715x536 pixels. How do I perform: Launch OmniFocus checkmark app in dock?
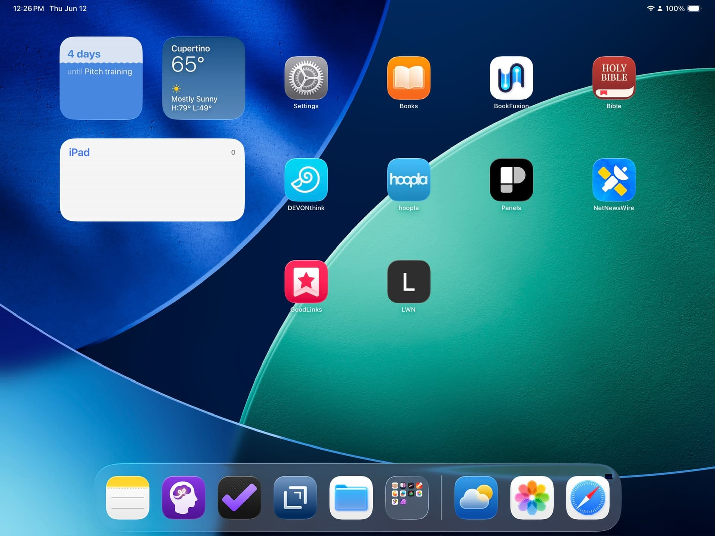[239, 497]
